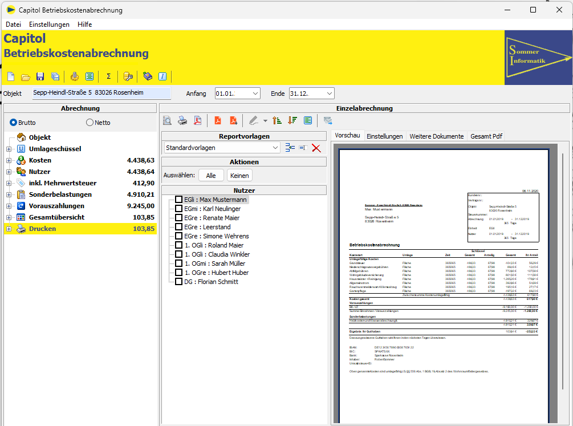Click the printer icon in Einzelabrechnung toolbar
Screen dimensions: 573x426
click(182, 120)
